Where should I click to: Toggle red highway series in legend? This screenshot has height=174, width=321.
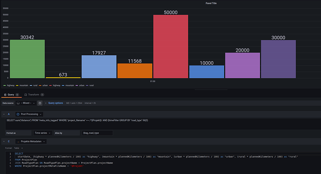[x=55, y=85]
